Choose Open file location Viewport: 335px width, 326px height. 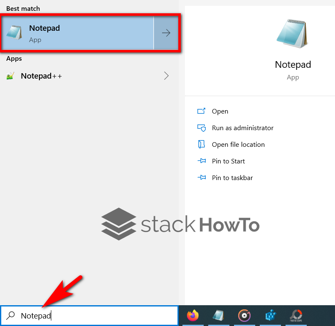click(x=238, y=145)
